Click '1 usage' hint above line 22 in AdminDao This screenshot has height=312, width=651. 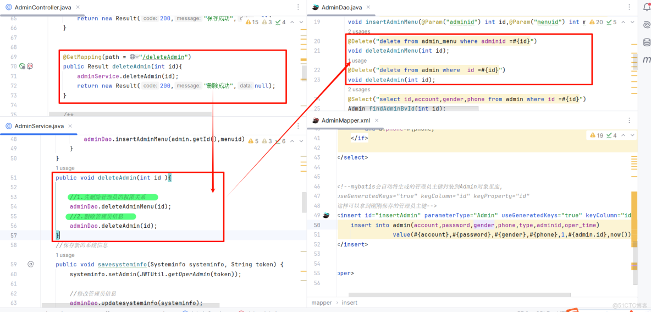point(357,61)
